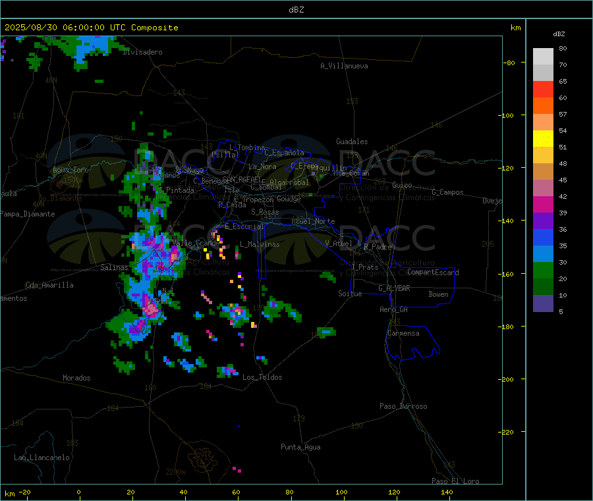This screenshot has height=501, width=593.
Task: Click the 'Pampa_Diamante' map label
Action: (28, 214)
